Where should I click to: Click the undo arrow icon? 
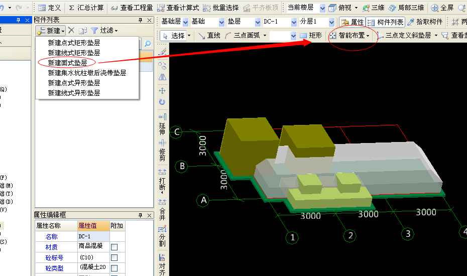pos(2,8)
